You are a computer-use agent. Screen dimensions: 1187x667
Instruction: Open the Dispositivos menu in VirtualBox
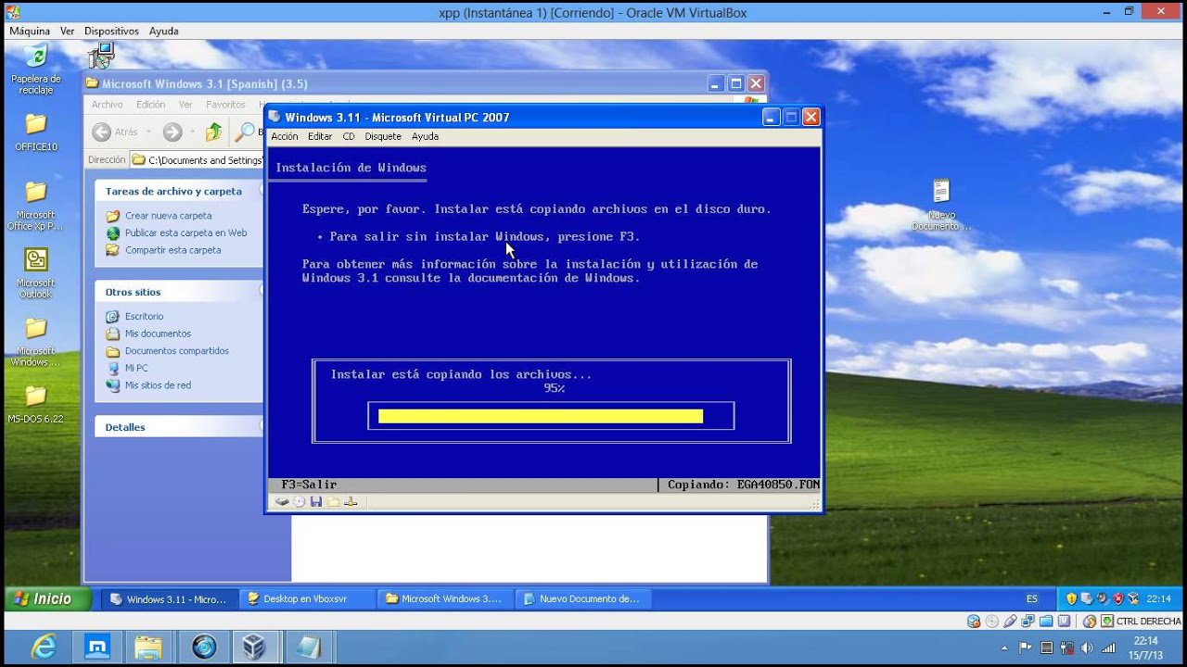tap(111, 31)
